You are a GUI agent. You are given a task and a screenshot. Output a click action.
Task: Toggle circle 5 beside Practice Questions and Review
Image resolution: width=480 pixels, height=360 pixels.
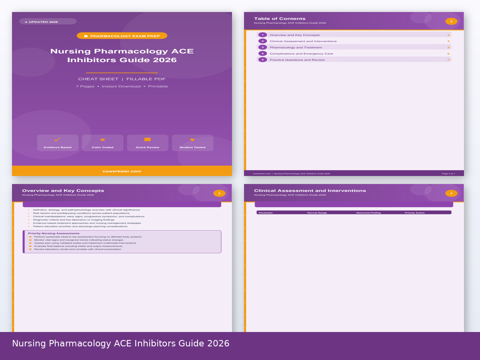coord(262,60)
